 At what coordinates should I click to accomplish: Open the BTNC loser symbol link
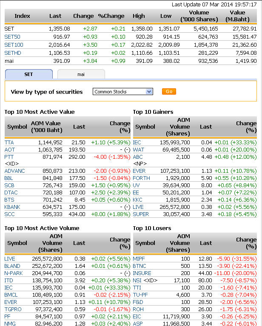click(140, 266)
